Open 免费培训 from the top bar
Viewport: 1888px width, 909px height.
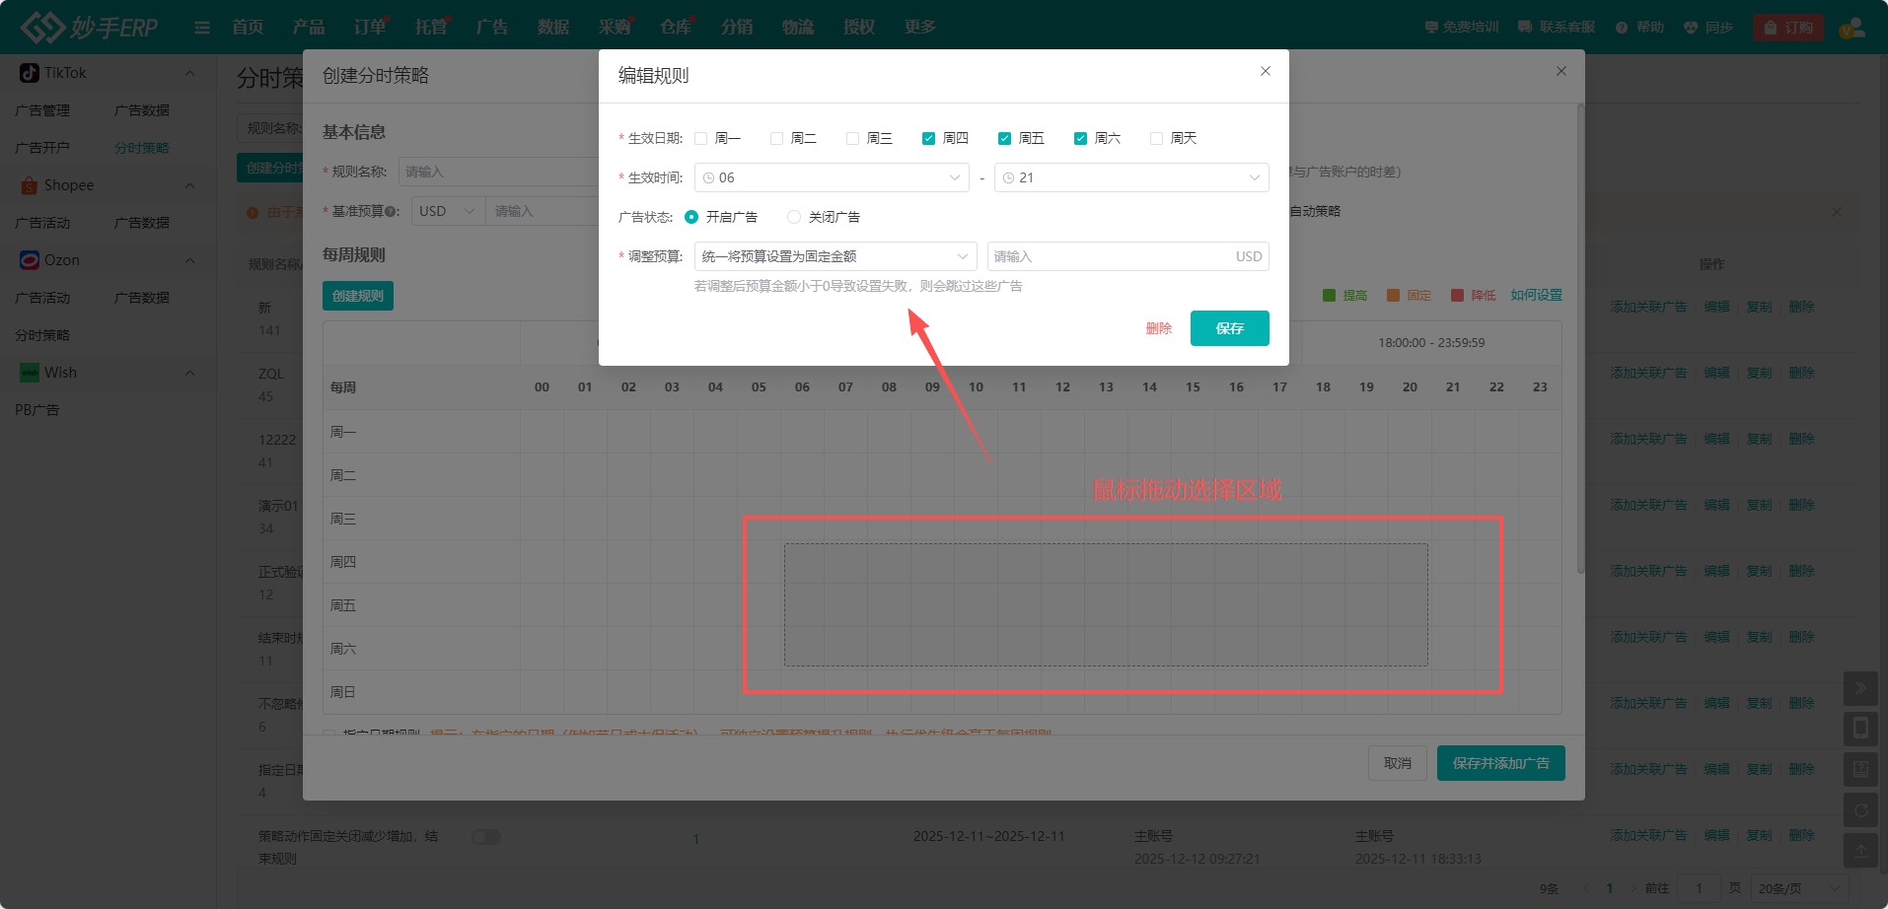[x=1462, y=28]
